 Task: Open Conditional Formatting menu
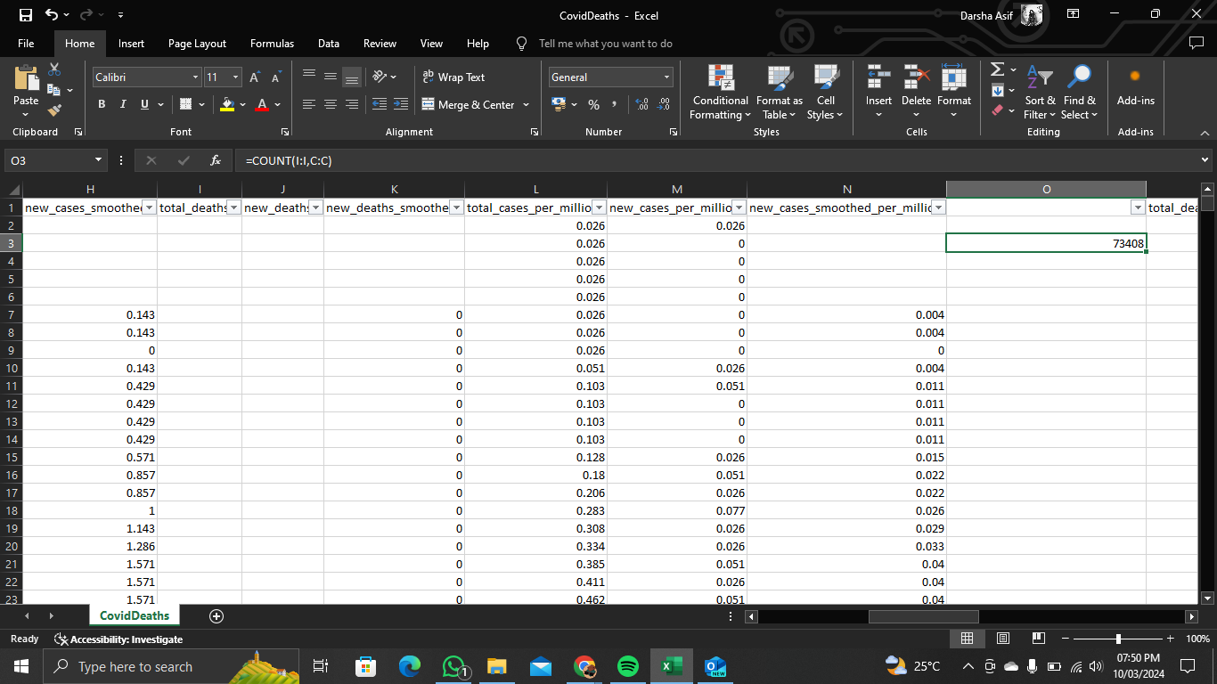click(720, 94)
